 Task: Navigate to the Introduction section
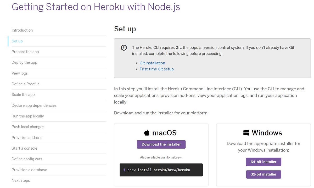pyautogui.click(x=22, y=30)
